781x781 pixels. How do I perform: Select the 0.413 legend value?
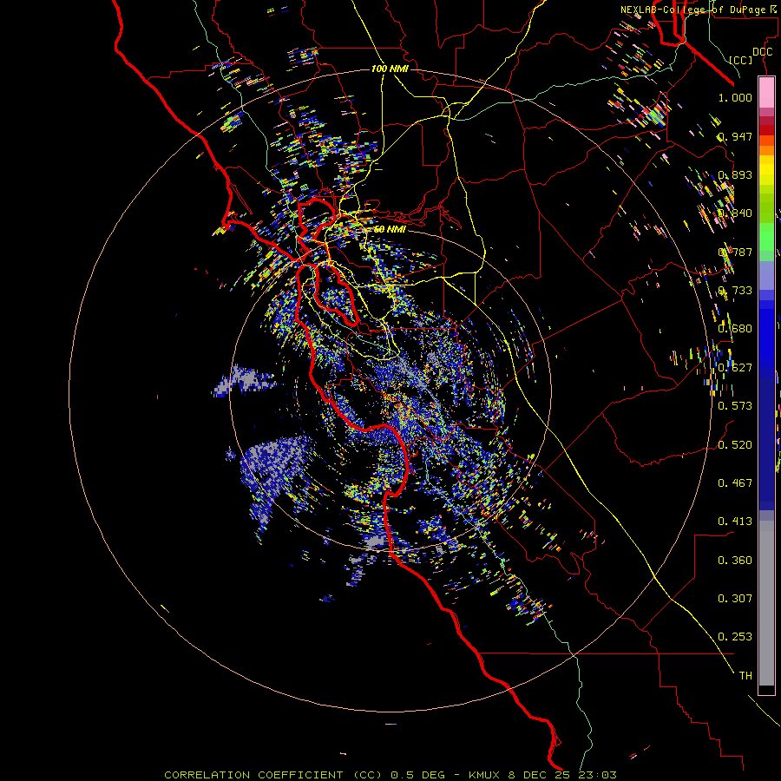(x=735, y=522)
